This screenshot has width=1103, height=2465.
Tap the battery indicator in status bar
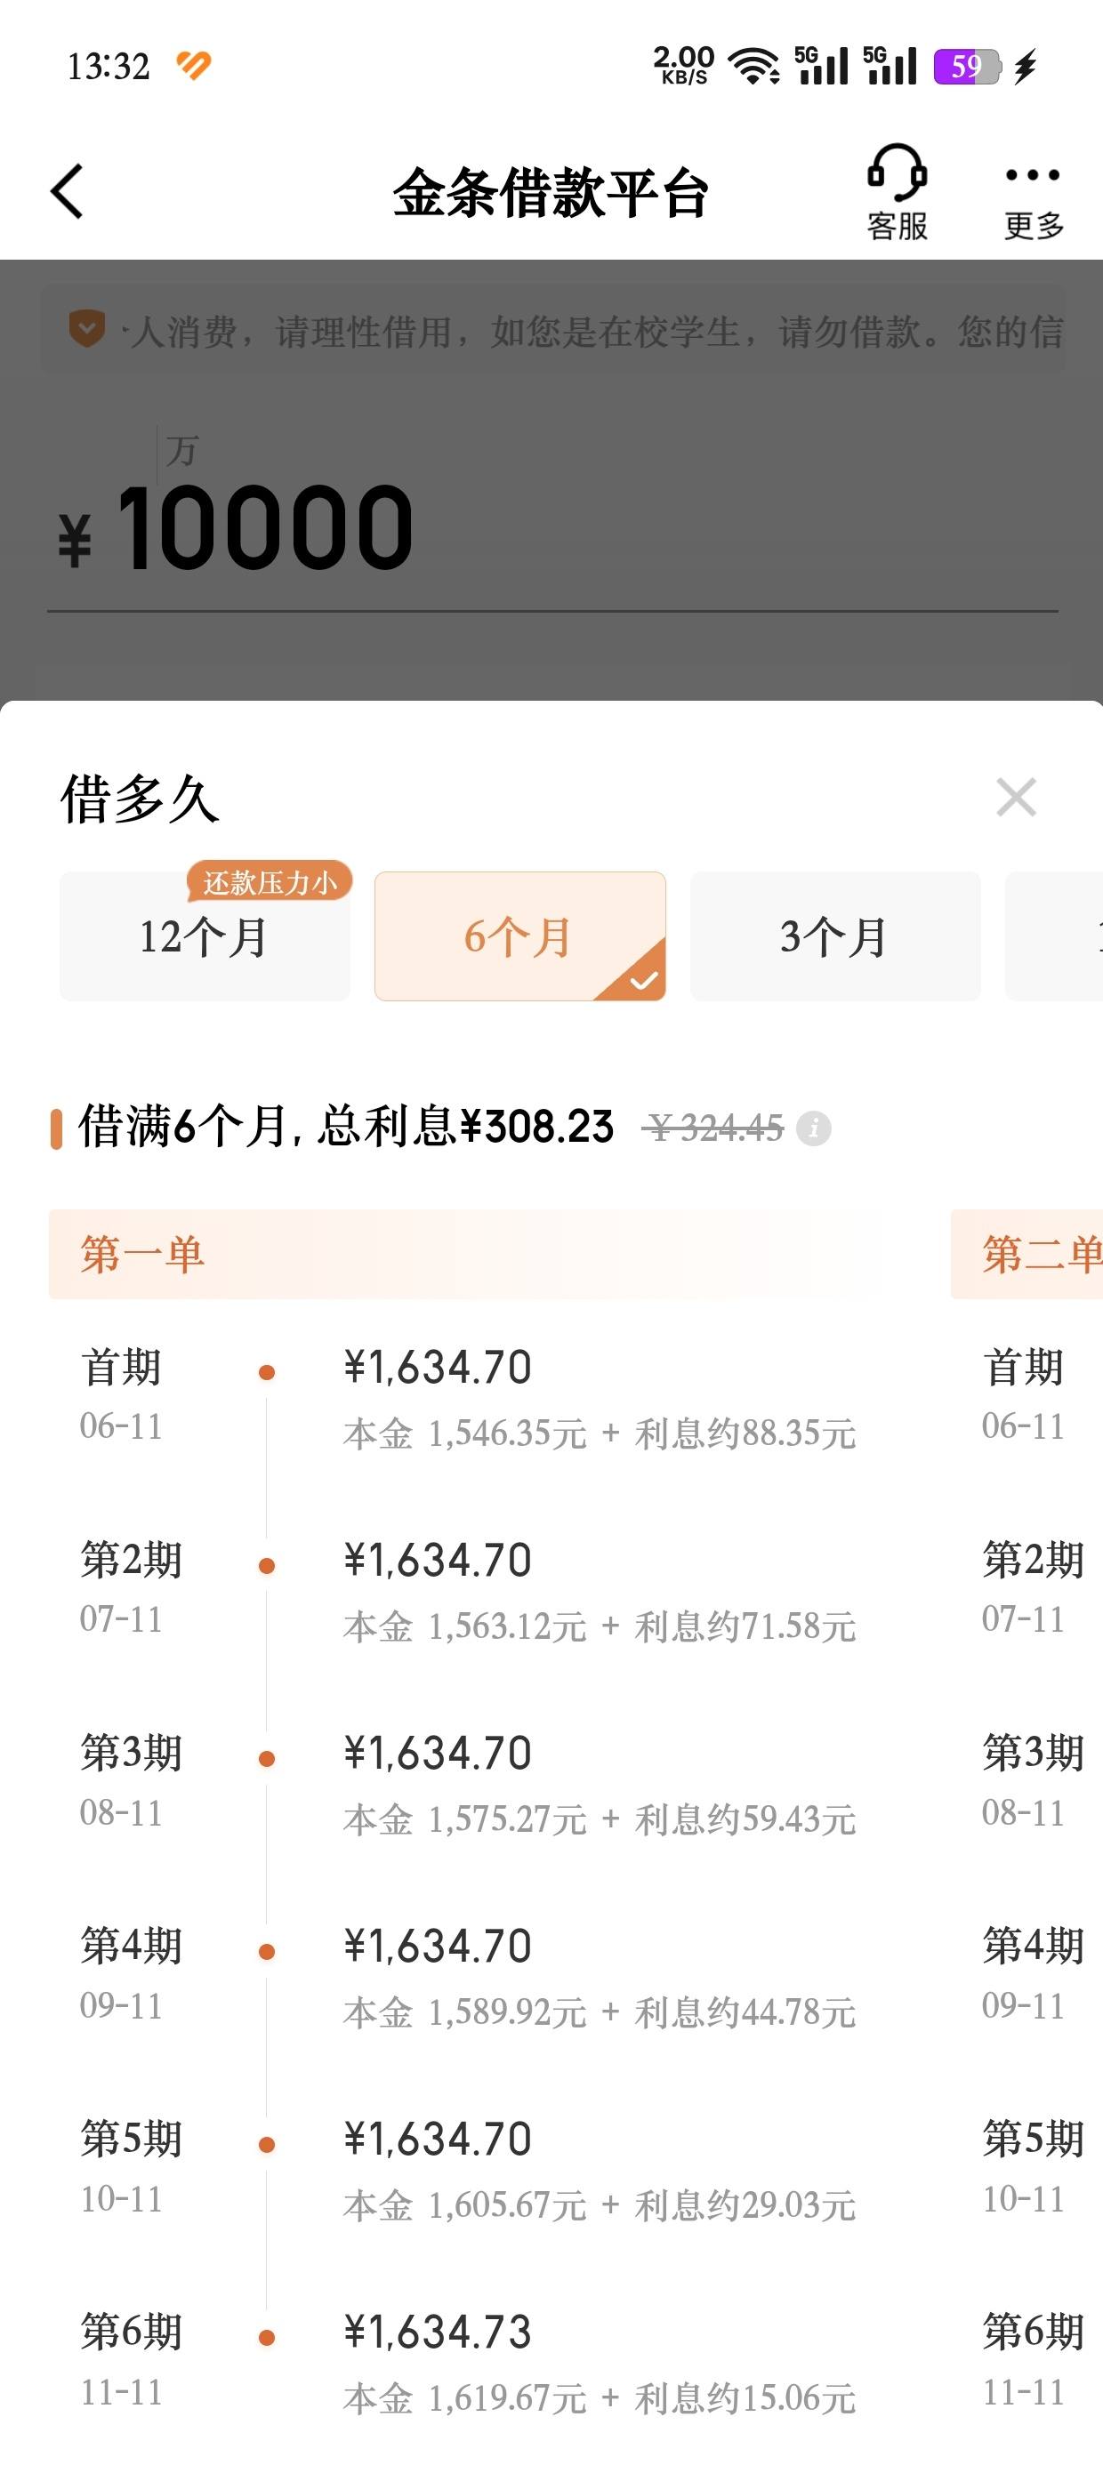tap(968, 67)
